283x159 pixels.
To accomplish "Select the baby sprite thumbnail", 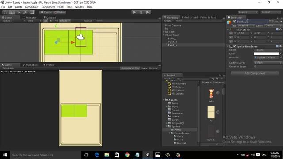I will [211, 93].
